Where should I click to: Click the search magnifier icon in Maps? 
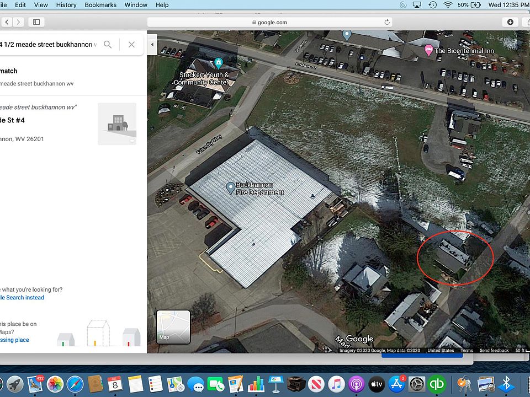(108, 45)
